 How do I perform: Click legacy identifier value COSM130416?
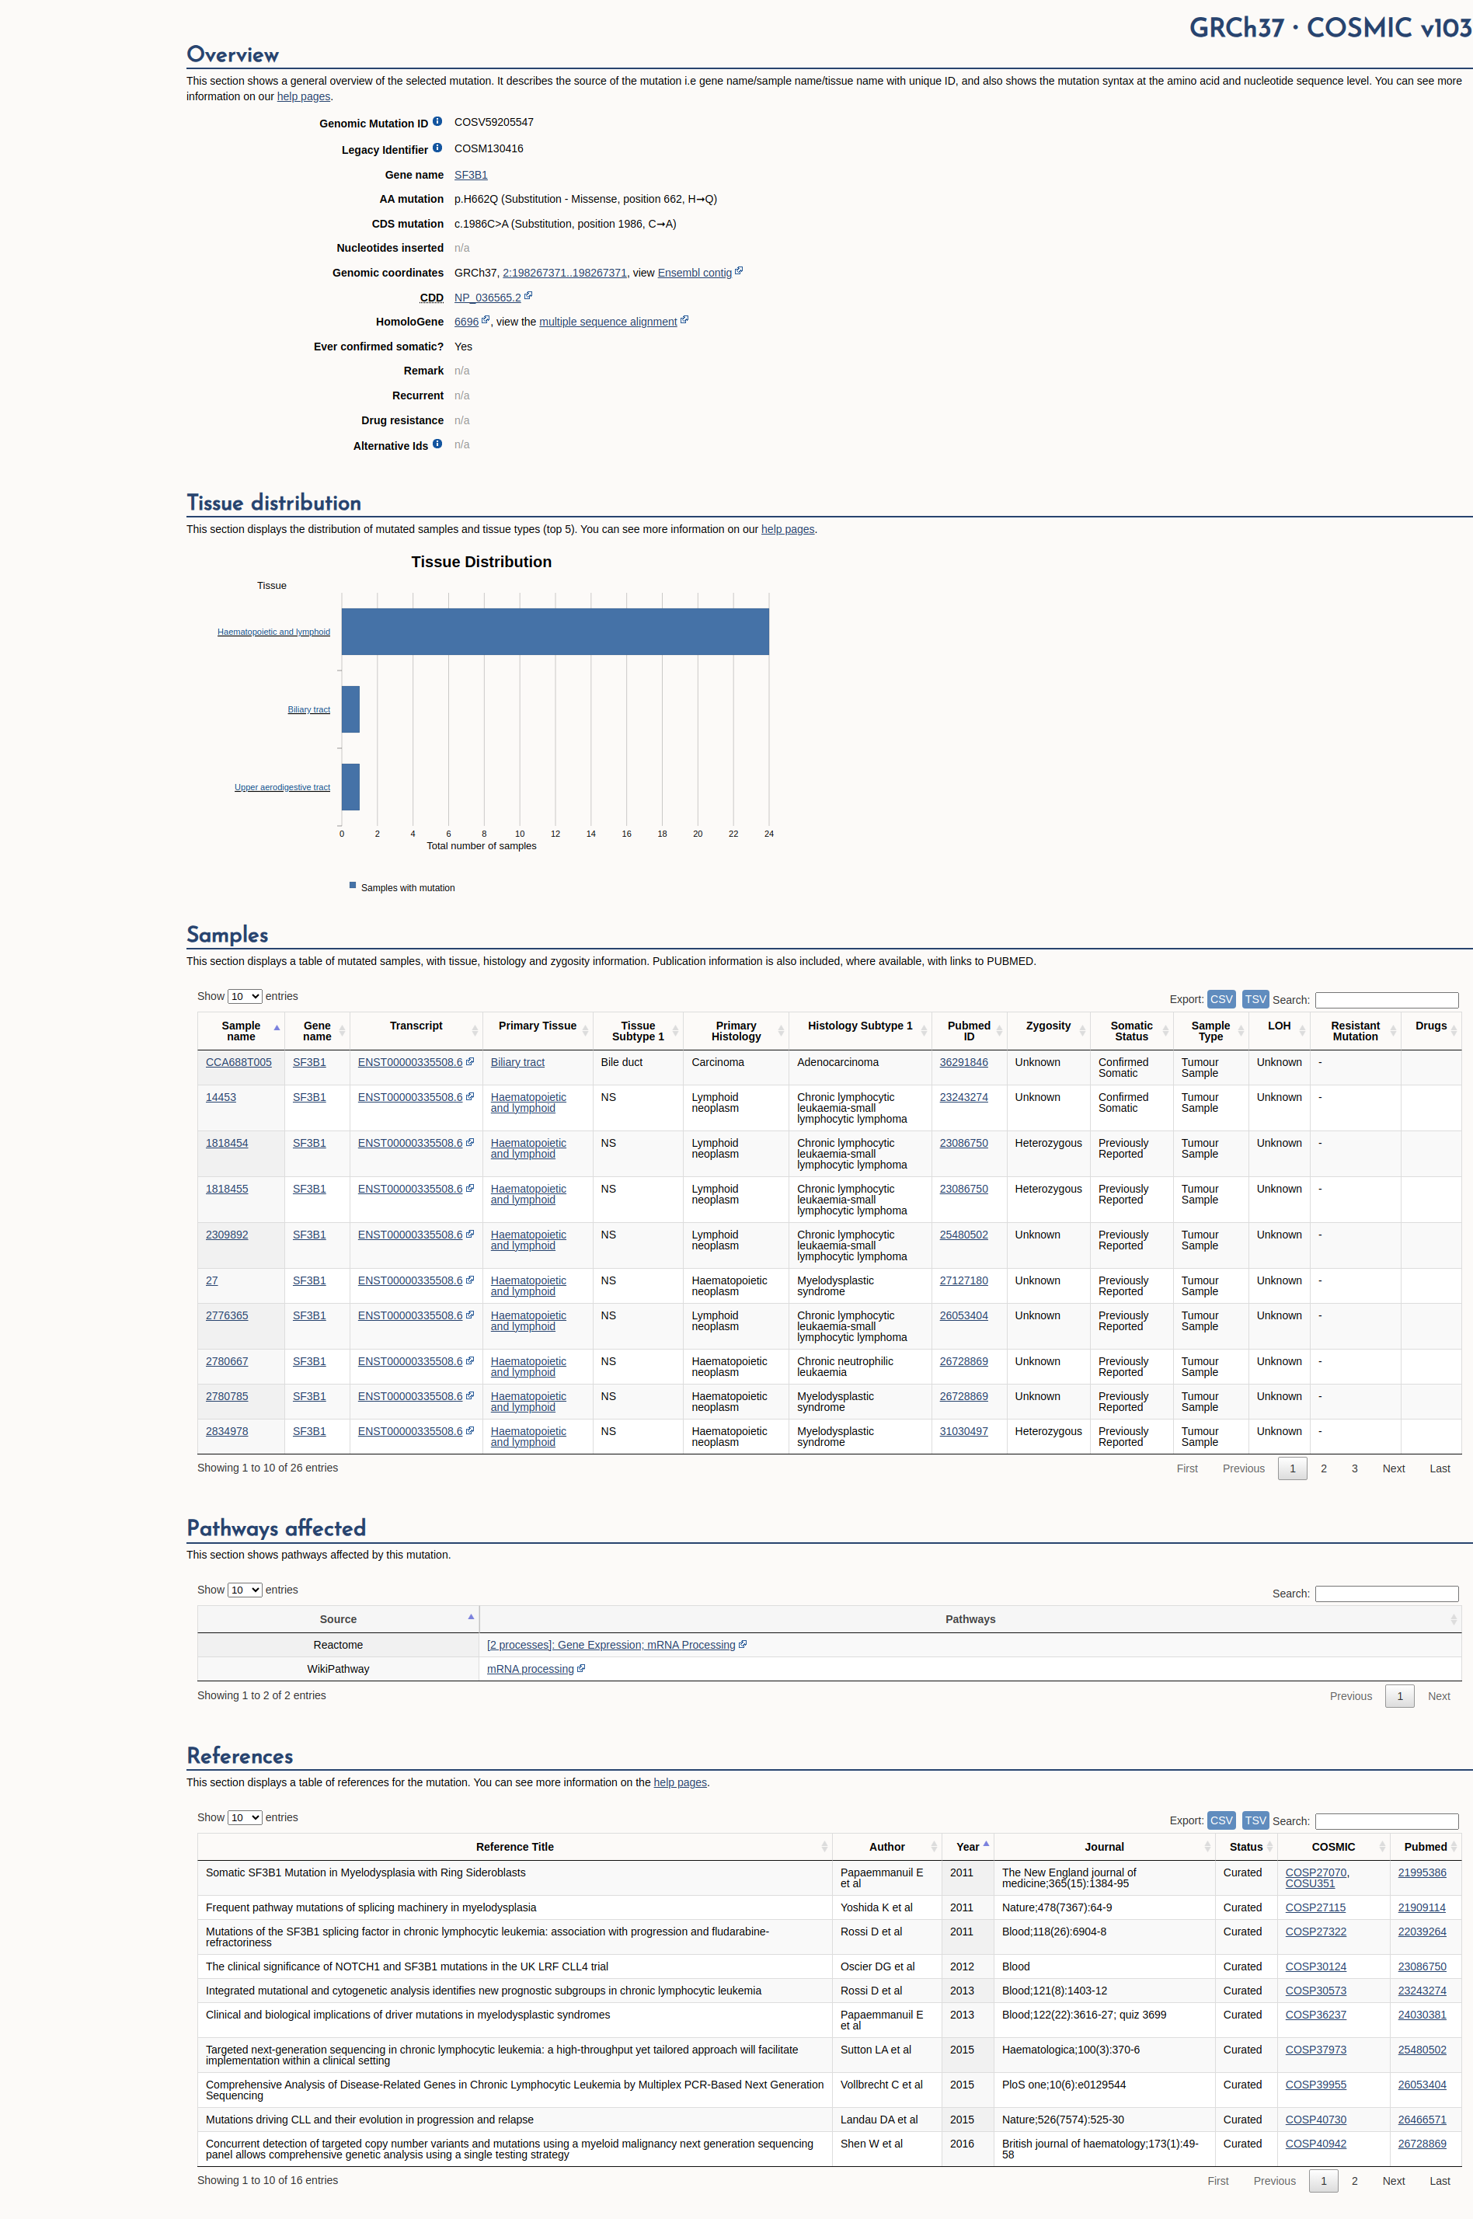pos(489,148)
